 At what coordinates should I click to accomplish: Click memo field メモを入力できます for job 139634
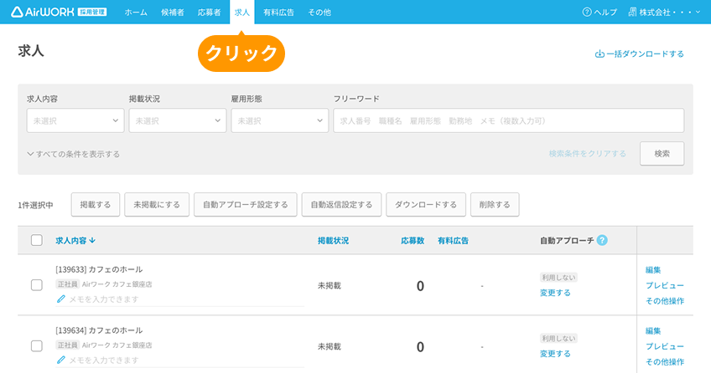179,360
